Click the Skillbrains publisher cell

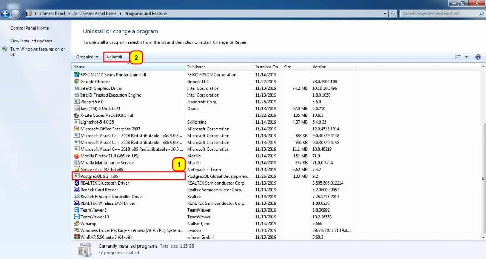click(x=197, y=122)
